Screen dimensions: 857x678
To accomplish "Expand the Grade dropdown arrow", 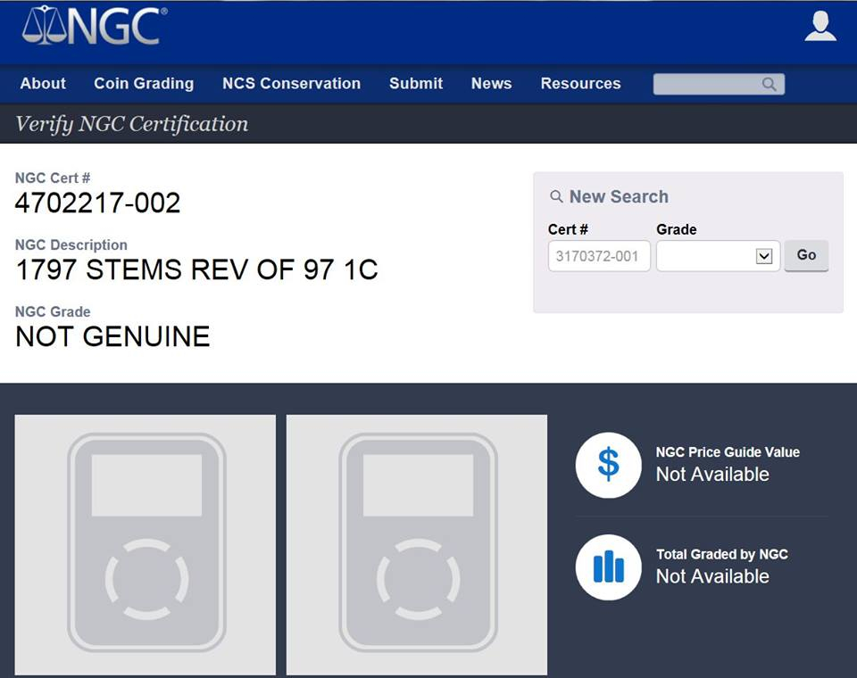I will 763,256.
